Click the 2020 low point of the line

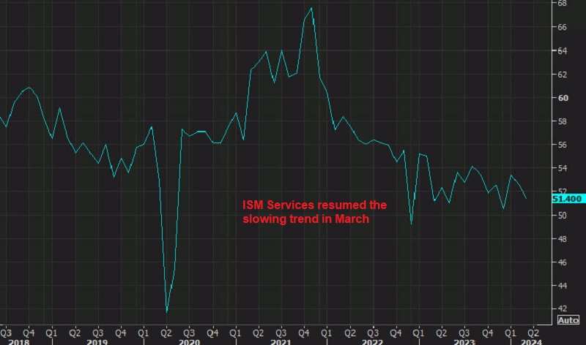click(x=167, y=312)
